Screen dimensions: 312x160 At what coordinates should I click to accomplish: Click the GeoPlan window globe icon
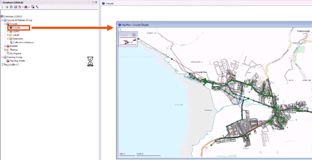(x=120, y=25)
